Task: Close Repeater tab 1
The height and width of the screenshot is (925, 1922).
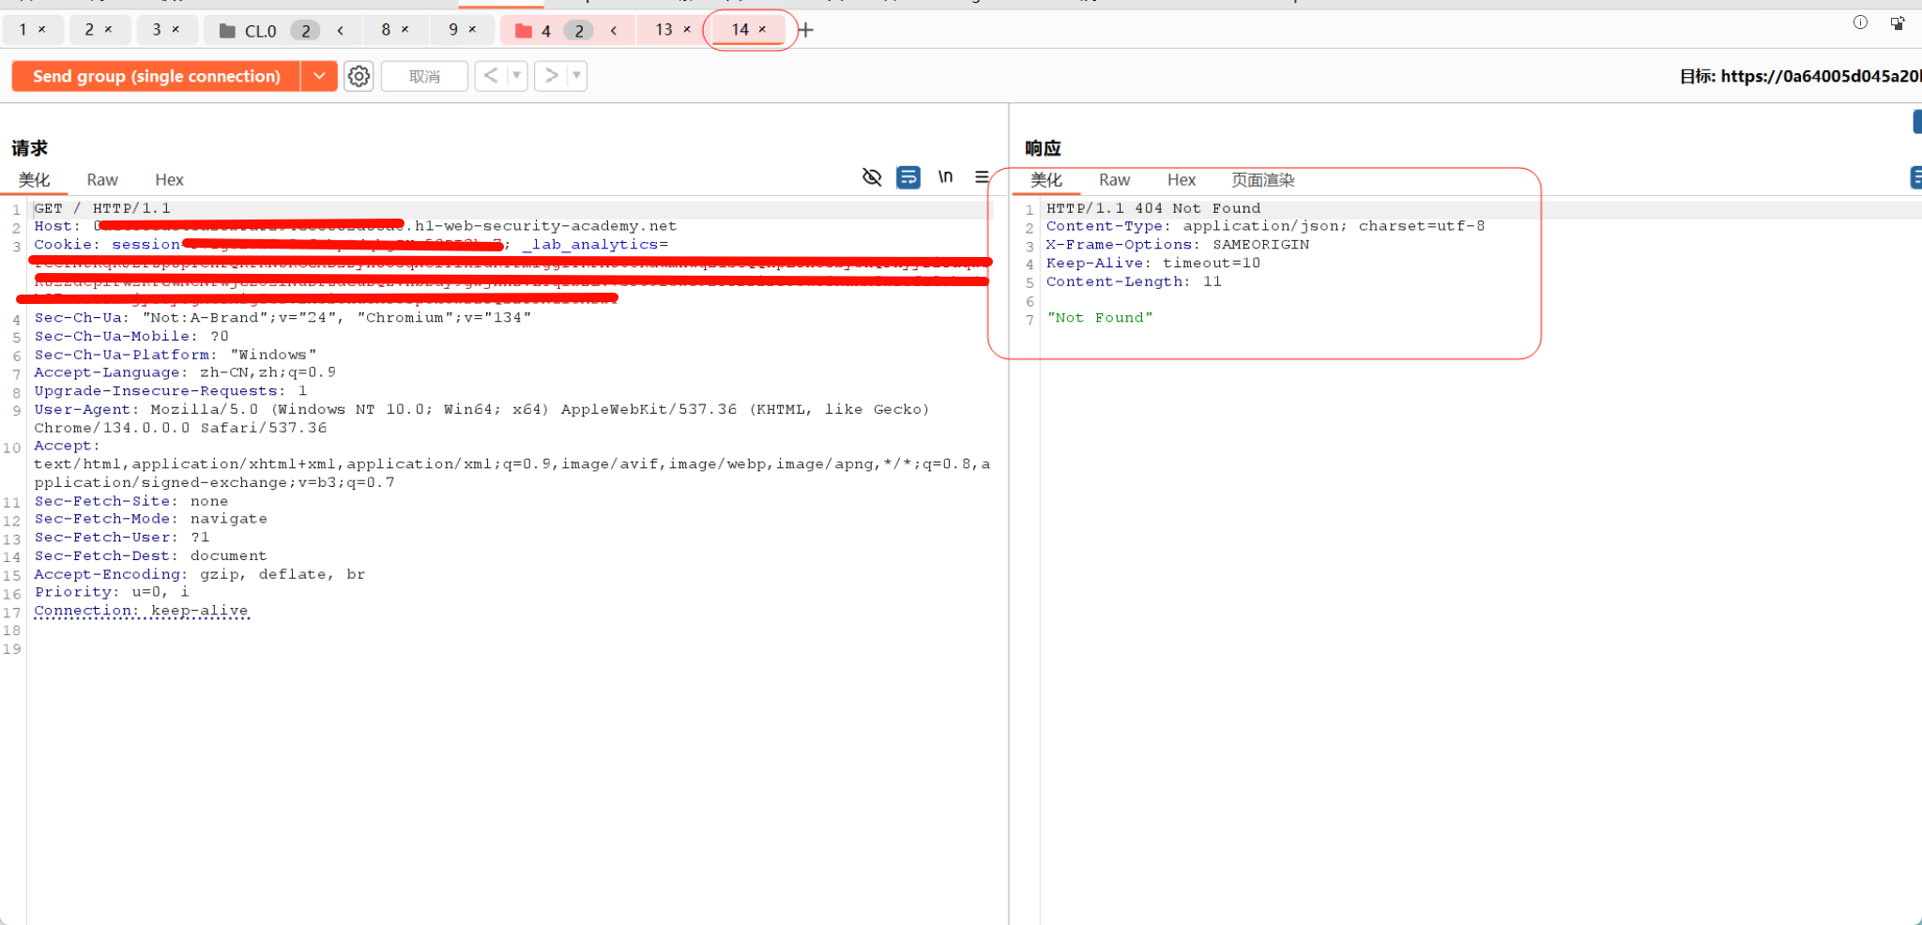Action: click(x=42, y=30)
